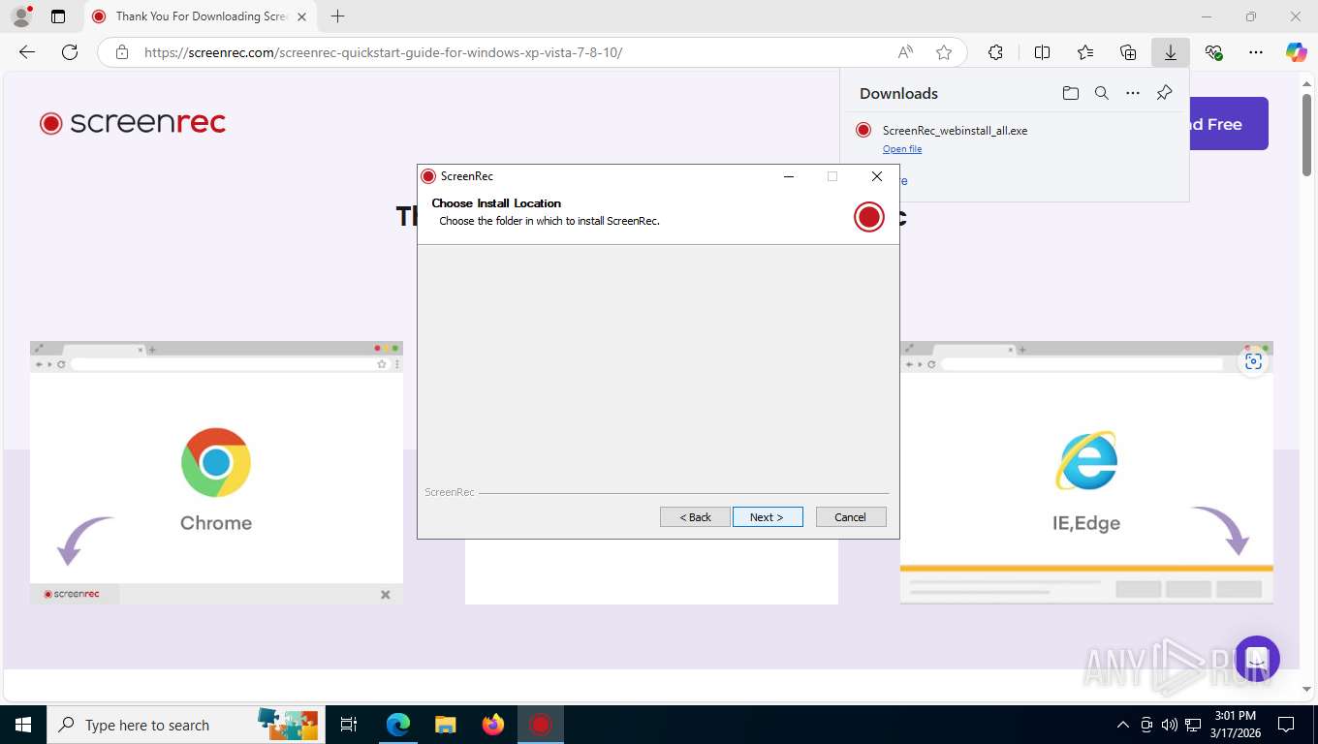Click the visual search icon on image
This screenshot has height=744, width=1318.
pos(1253,361)
